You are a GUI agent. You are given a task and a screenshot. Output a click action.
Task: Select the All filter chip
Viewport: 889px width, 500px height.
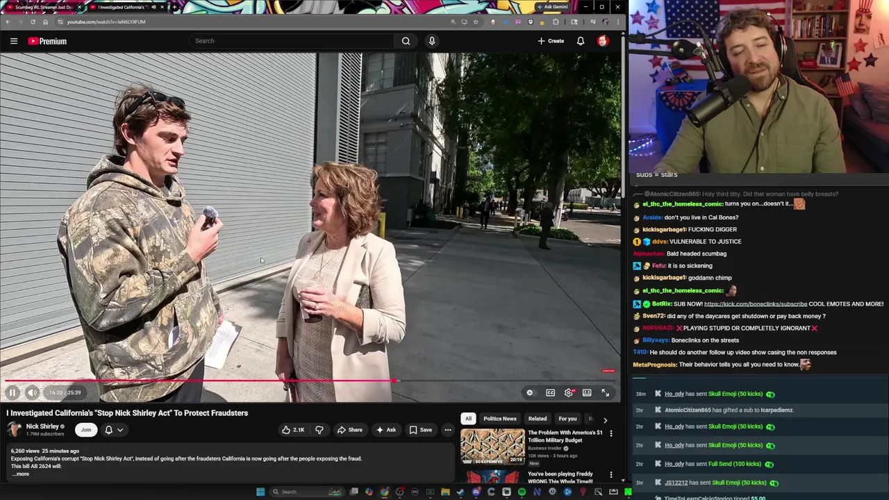click(x=468, y=419)
